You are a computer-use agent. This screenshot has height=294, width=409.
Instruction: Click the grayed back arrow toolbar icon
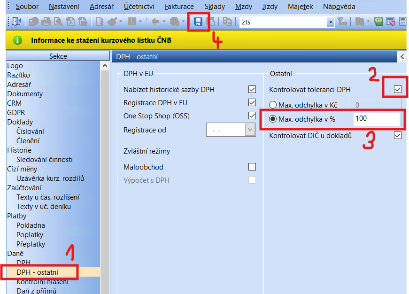[154, 22]
